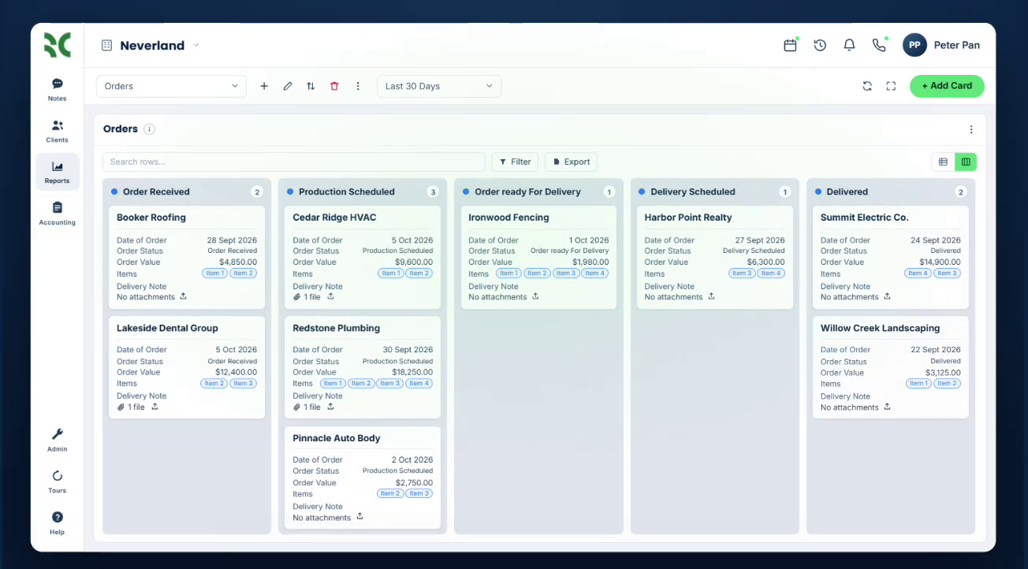
Task: Click upload icon on Ironwood Fencing card
Action: pyautogui.click(x=535, y=296)
